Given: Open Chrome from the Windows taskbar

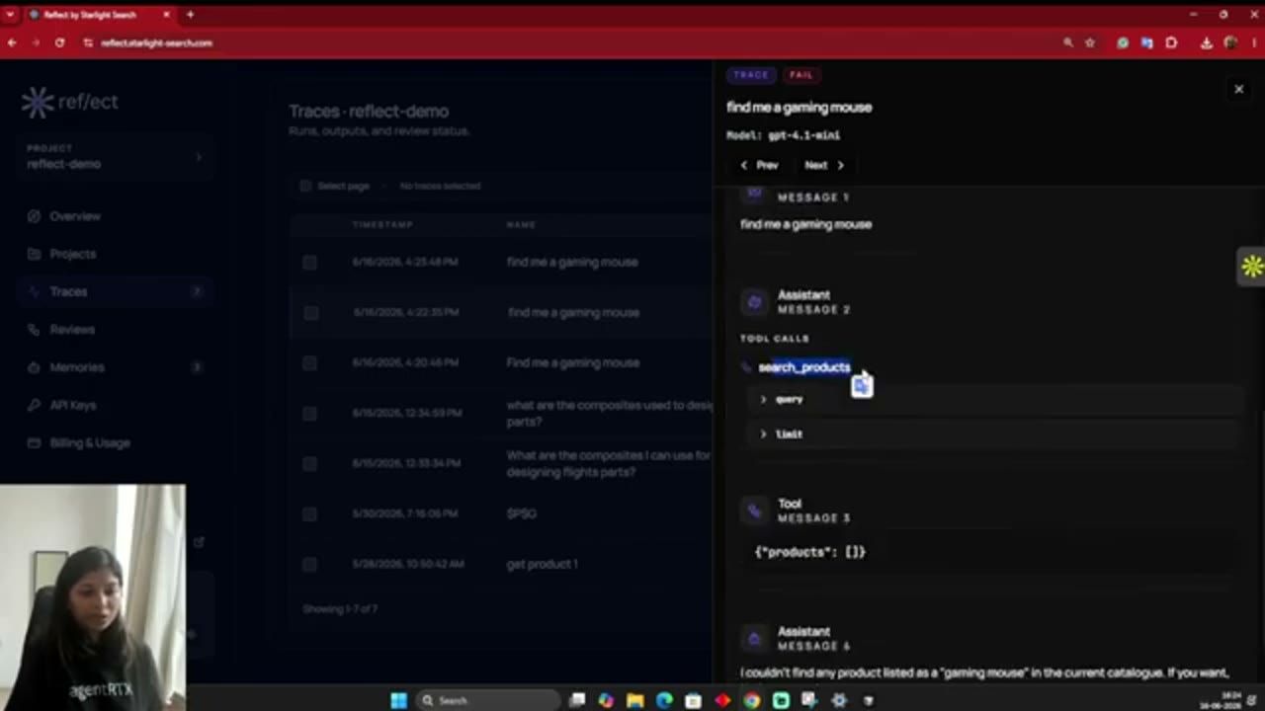Looking at the screenshot, I should tap(752, 700).
